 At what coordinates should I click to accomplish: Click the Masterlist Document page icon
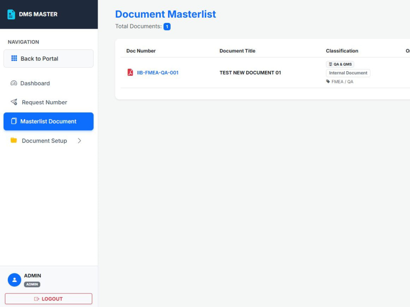[x=14, y=121]
